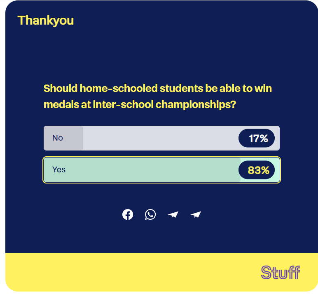Click the 'Should home-schooled students' question line
This screenshot has width=318, height=294.
coord(158,88)
